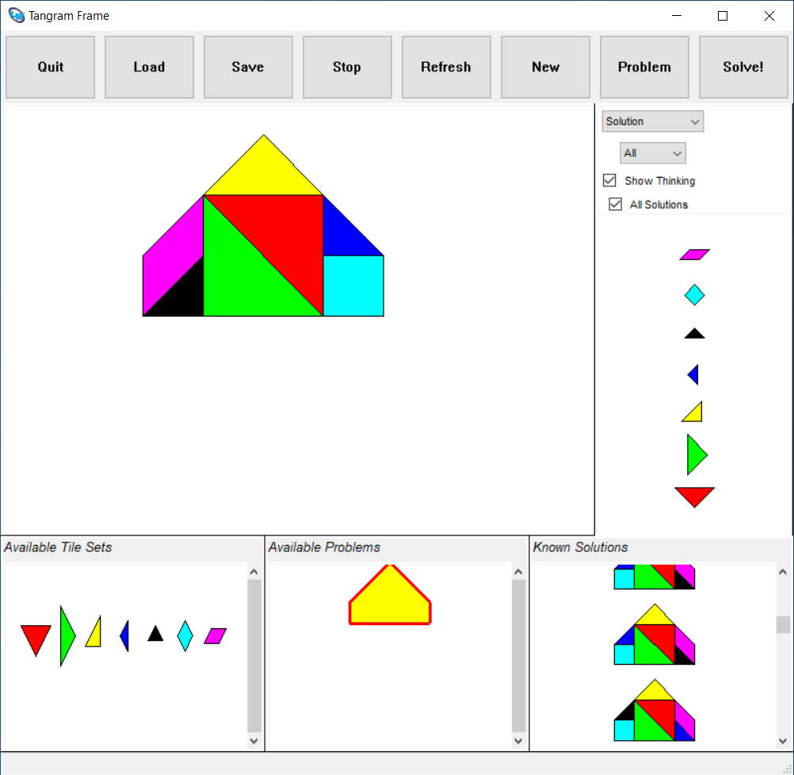Open the Solution dropdown

pyautogui.click(x=653, y=121)
